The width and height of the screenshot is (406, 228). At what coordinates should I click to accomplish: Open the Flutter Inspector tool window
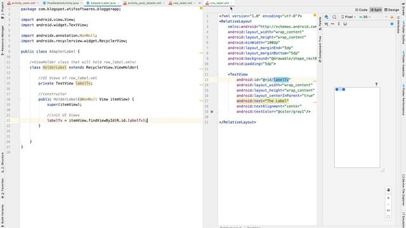tap(403, 64)
